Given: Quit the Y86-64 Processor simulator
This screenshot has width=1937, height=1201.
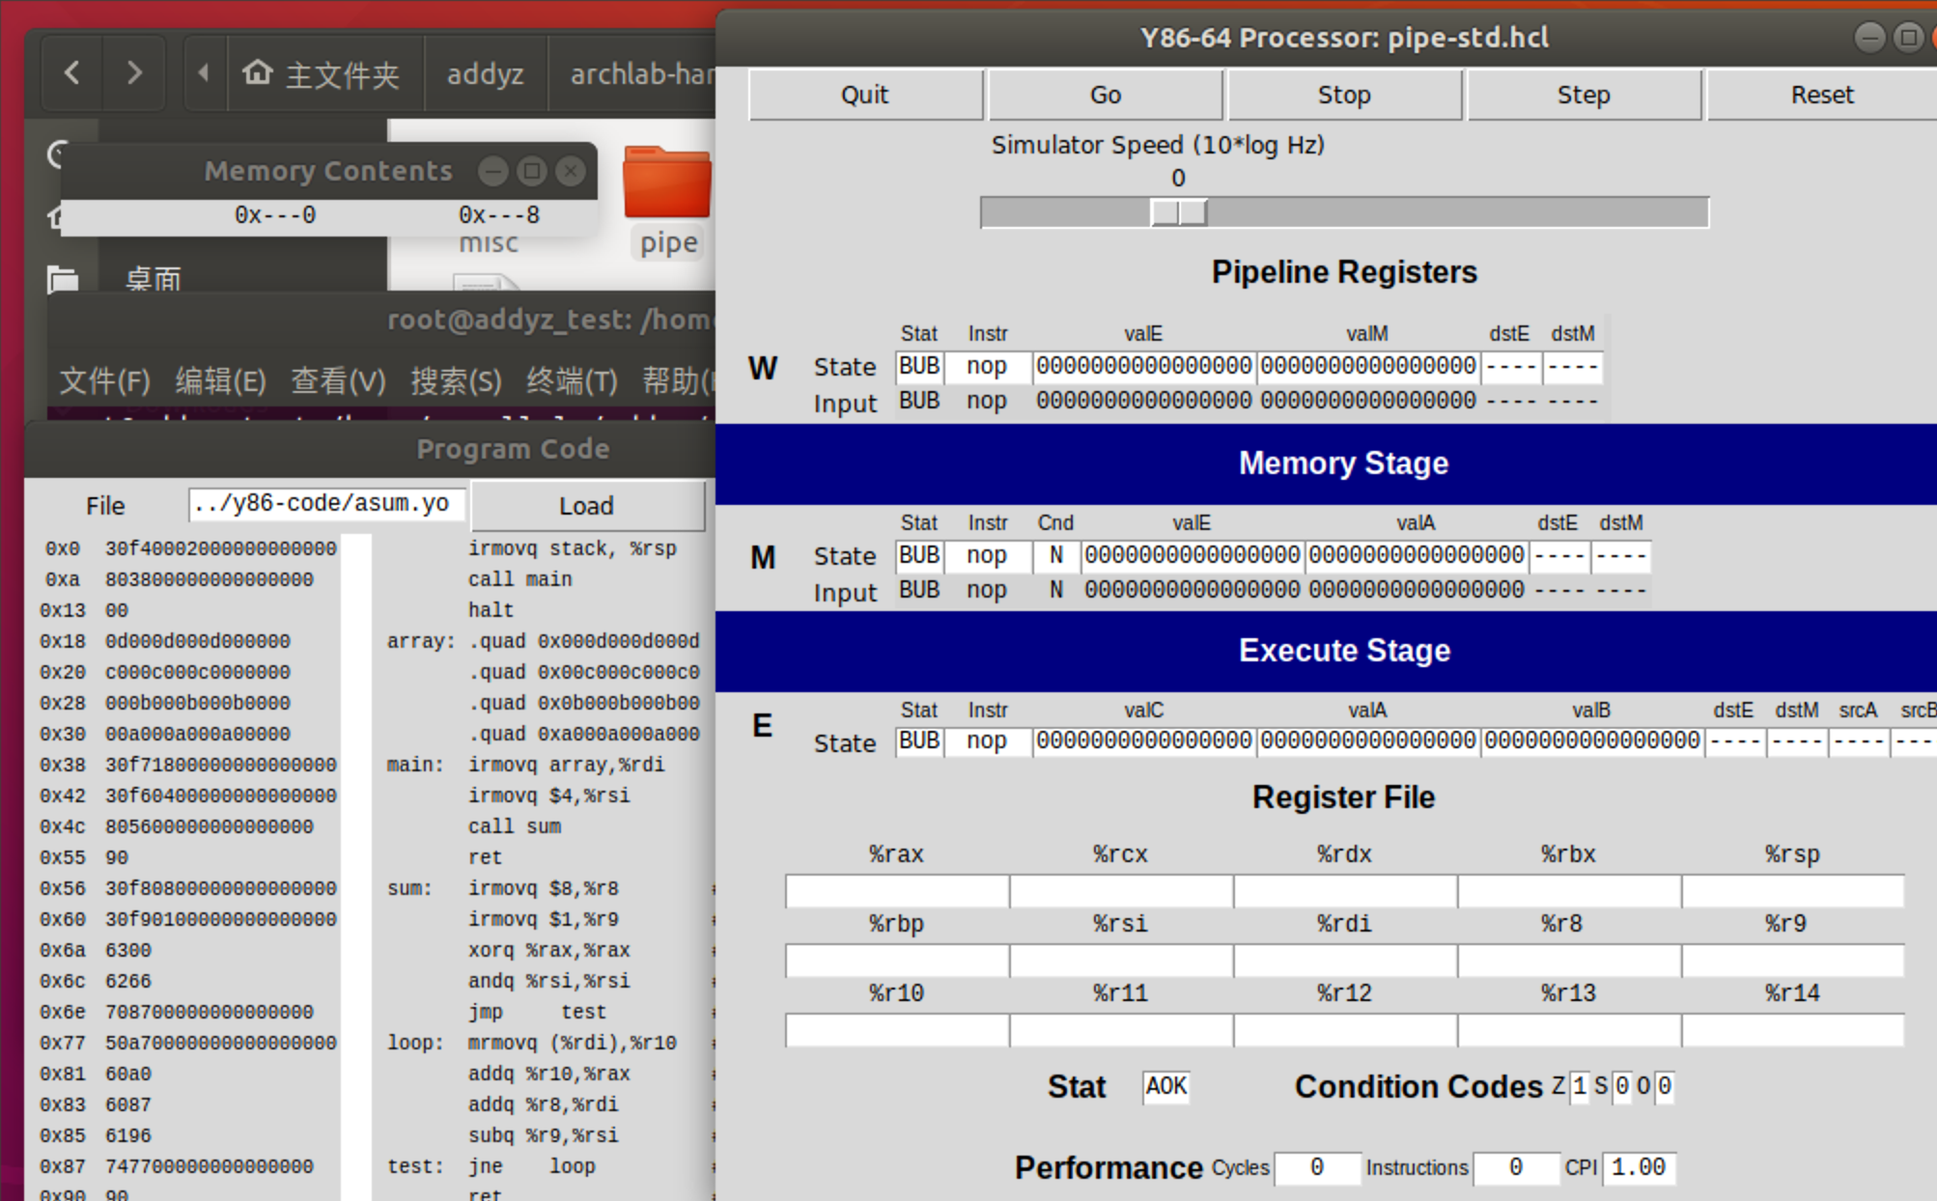Looking at the screenshot, I should [x=864, y=94].
